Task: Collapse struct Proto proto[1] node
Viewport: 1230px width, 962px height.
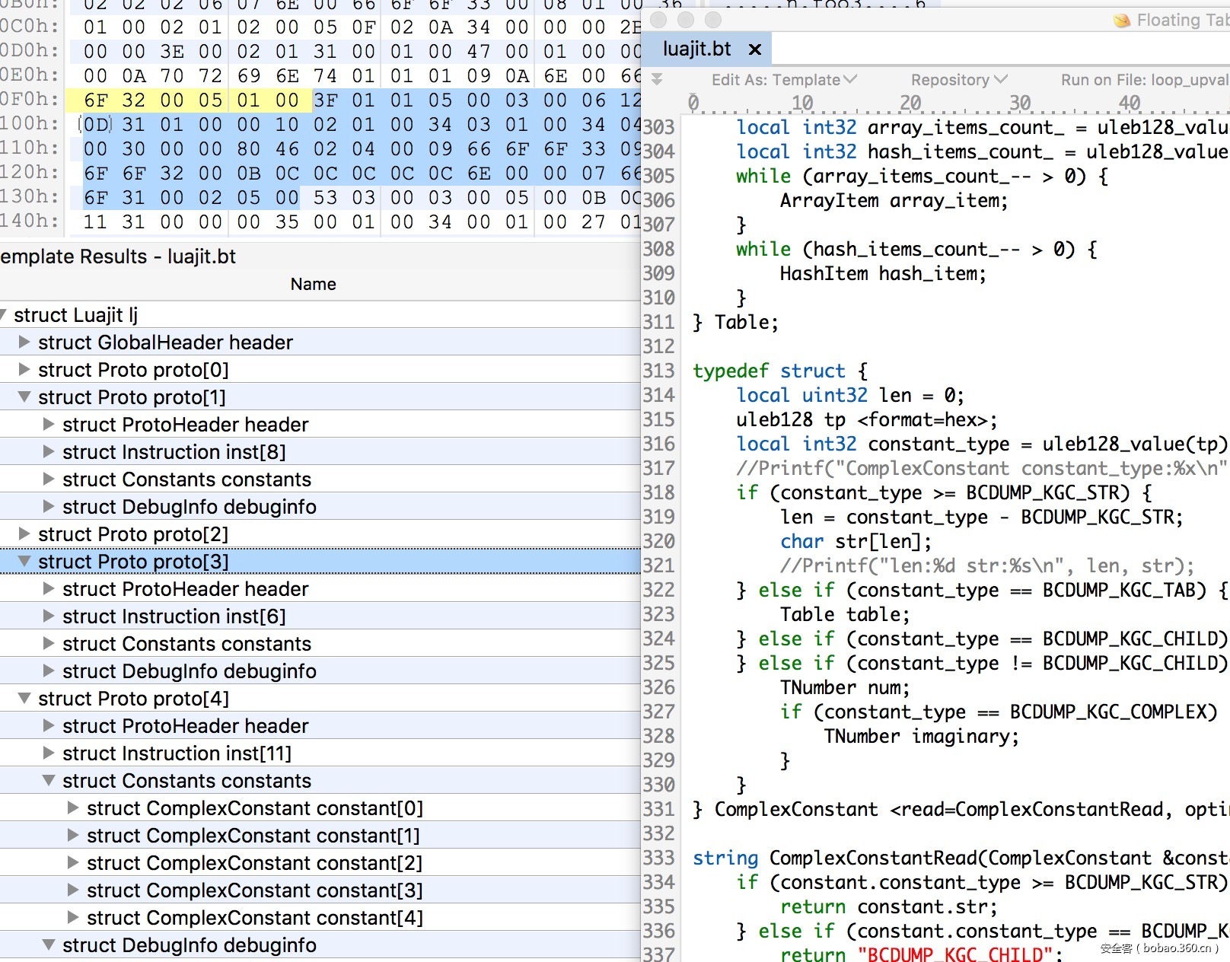Action: tap(24, 397)
